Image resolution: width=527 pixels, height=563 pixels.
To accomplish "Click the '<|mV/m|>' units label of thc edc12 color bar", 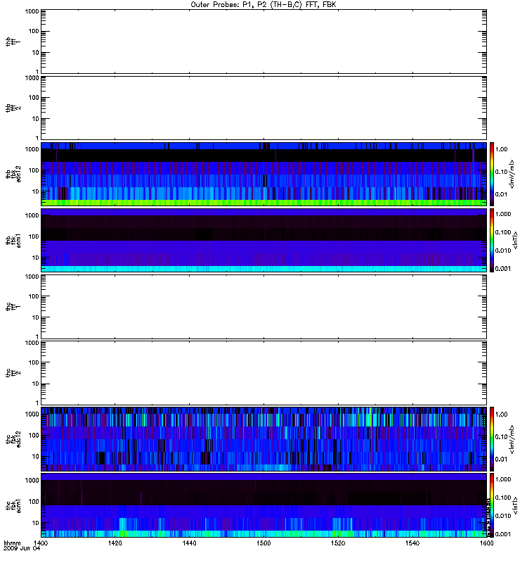I will point(512,438).
